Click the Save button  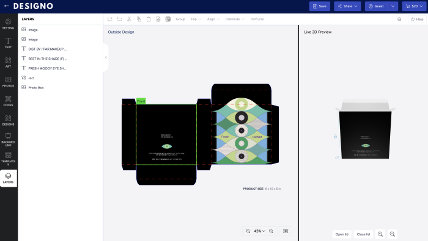click(x=320, y=6)
